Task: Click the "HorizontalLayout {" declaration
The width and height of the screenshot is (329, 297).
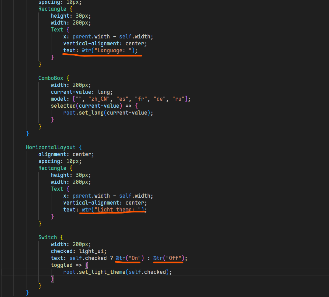Action: [x=54, y=147]
